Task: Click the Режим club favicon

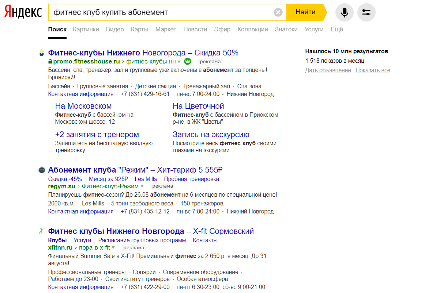Action: click(42, 170)
